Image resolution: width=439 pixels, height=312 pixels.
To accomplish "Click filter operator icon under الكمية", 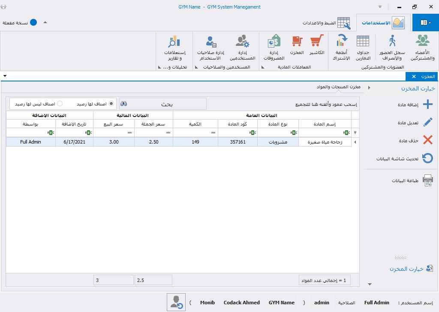I will coord(213,132).
